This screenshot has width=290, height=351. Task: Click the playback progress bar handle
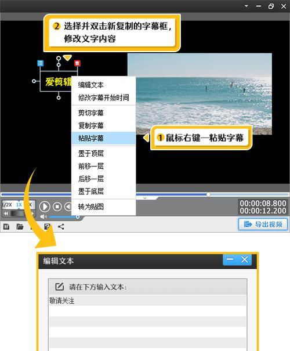click(208, 194)
